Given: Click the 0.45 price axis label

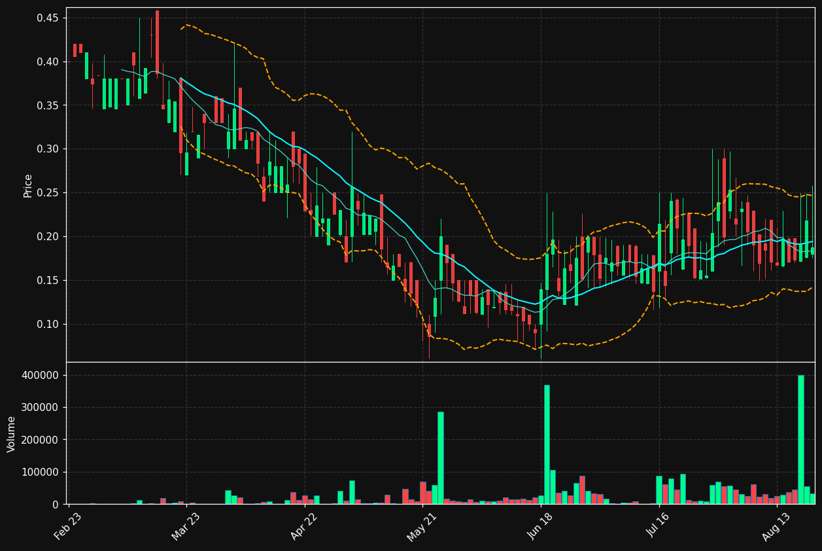Looking at the screenshot, I should click(47, 18).
